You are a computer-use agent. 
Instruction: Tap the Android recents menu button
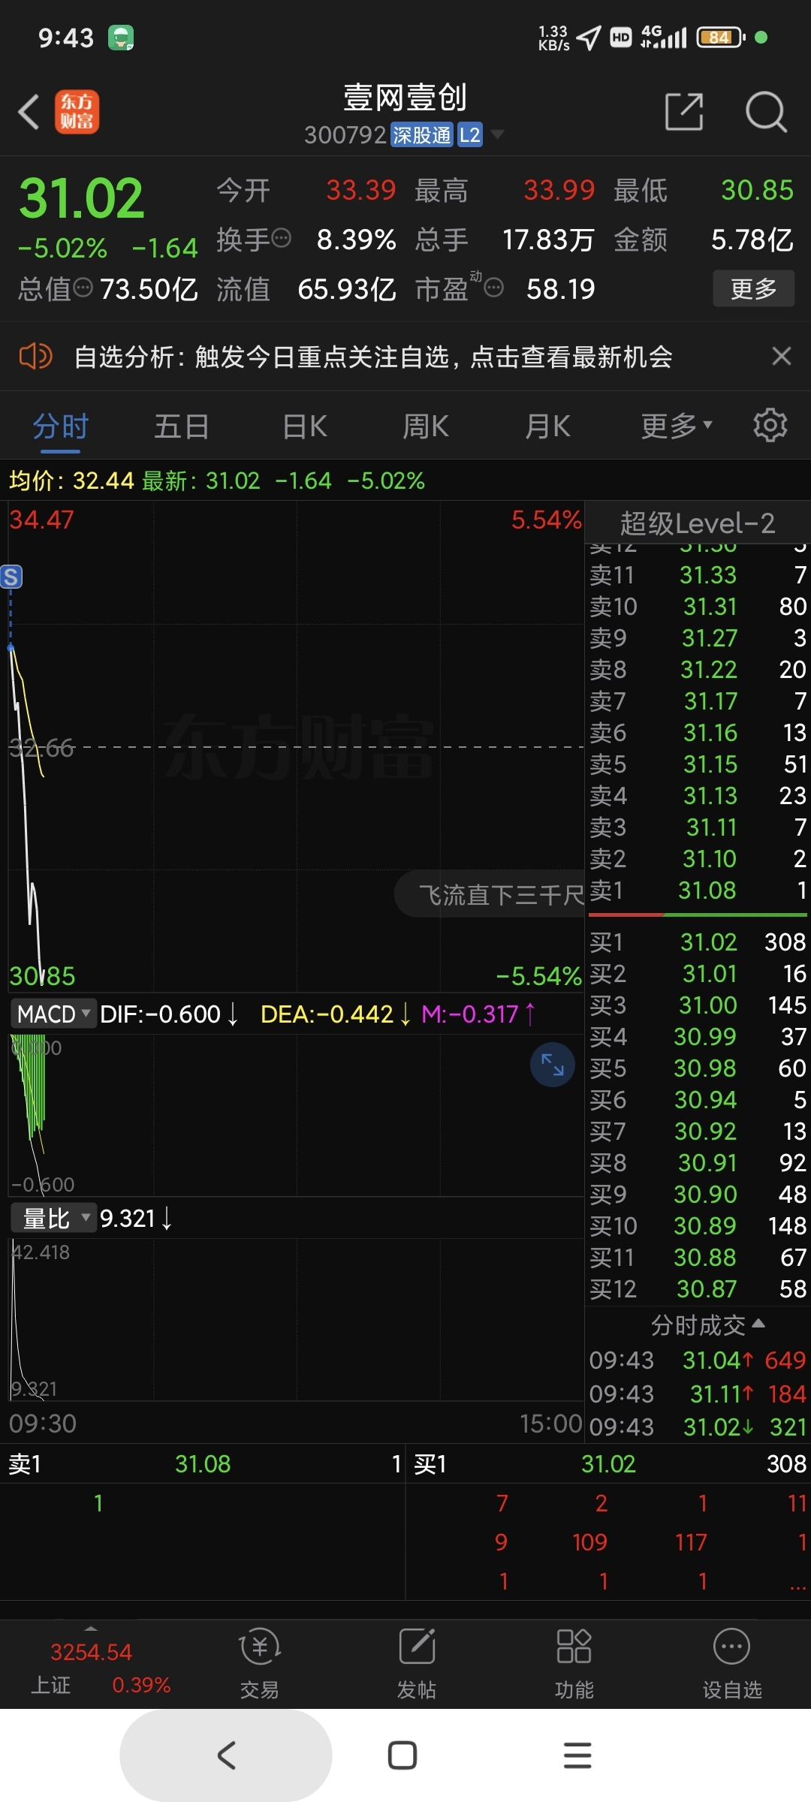[x=577, y=1755]
